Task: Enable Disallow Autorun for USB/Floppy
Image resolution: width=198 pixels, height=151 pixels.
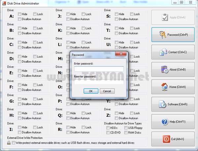Action: [126, 128]
